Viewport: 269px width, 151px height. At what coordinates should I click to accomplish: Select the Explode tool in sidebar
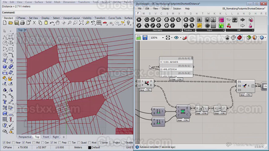11,78
